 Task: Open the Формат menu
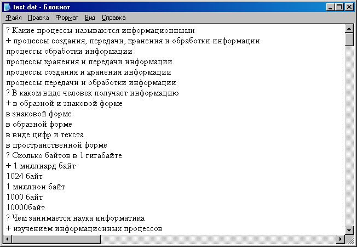(67, 18)
